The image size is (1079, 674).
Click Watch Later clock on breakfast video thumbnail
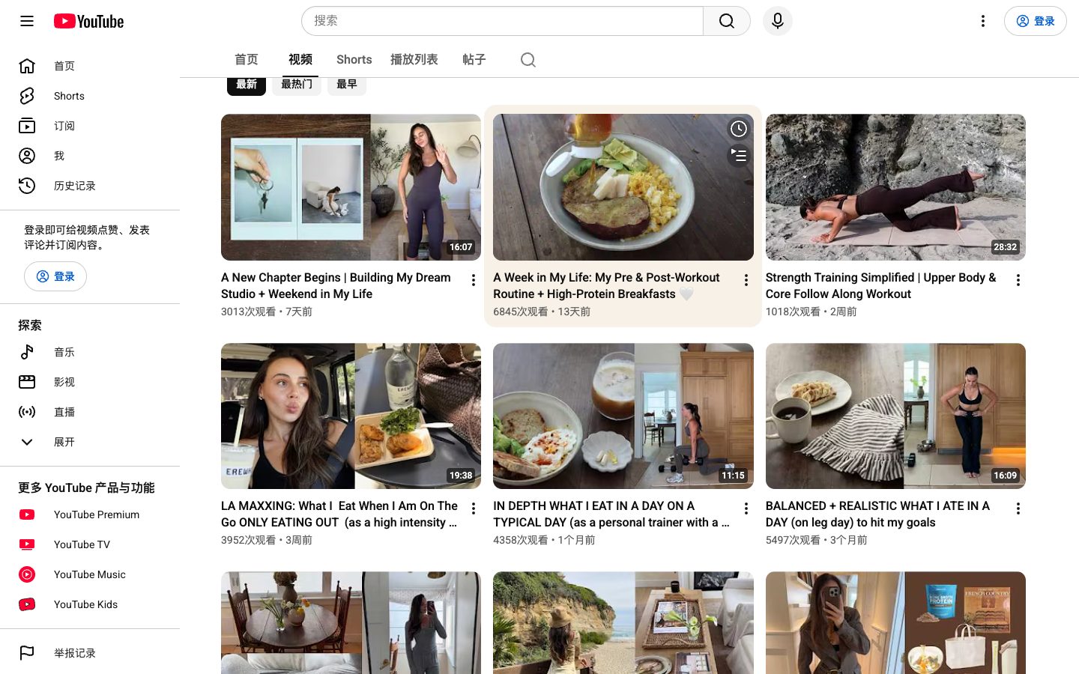click(739, 129)
